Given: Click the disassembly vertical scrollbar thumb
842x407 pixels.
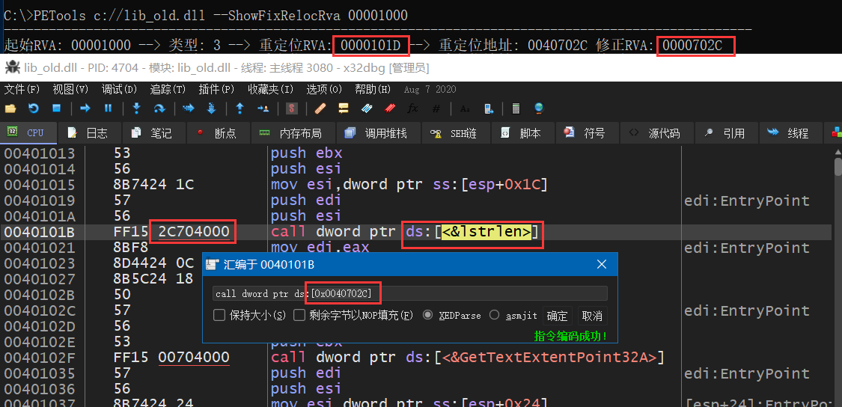Looking at the screenshot, I should pos(838,166).
